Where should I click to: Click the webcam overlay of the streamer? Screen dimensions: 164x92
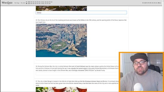pyautogui.click(x=141, y=72)
